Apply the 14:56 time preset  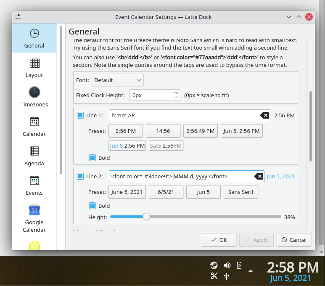tap(163, 131)
